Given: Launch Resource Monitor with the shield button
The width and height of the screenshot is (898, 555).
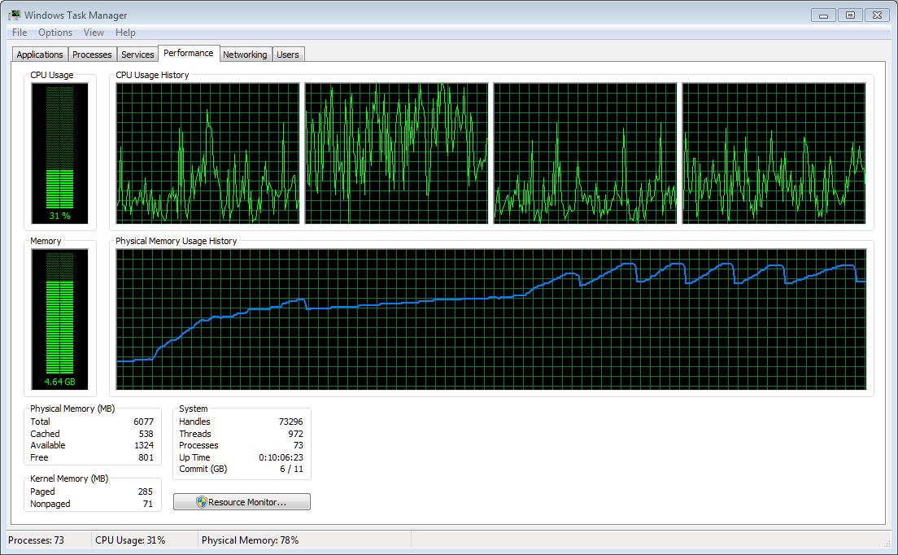Looking at the screenshot, I should pyautogui.click(x=242, y=502).
